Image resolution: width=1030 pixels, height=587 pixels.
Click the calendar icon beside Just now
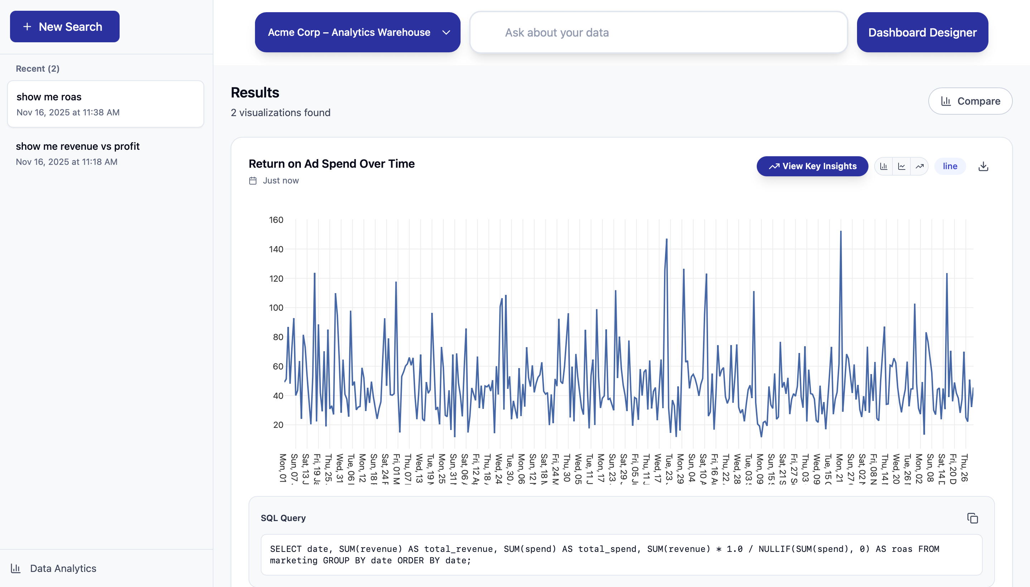pos(253,181)
